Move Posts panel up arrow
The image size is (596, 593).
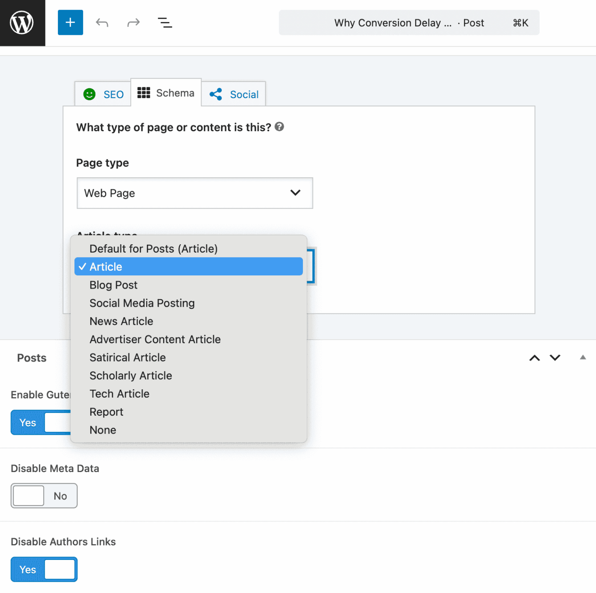pos(535,358)
